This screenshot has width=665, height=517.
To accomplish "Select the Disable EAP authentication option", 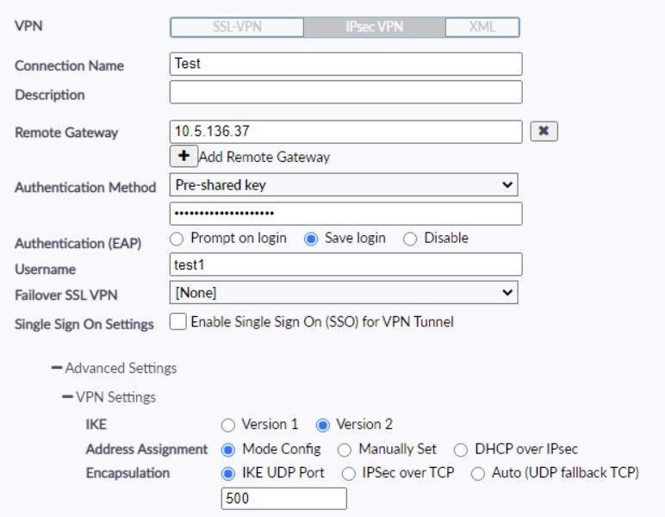I will [410, 239].
